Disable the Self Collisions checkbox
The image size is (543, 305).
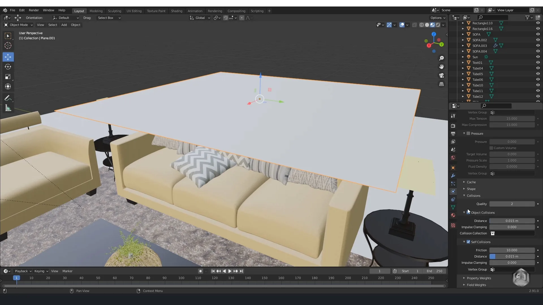pos(468,242)
